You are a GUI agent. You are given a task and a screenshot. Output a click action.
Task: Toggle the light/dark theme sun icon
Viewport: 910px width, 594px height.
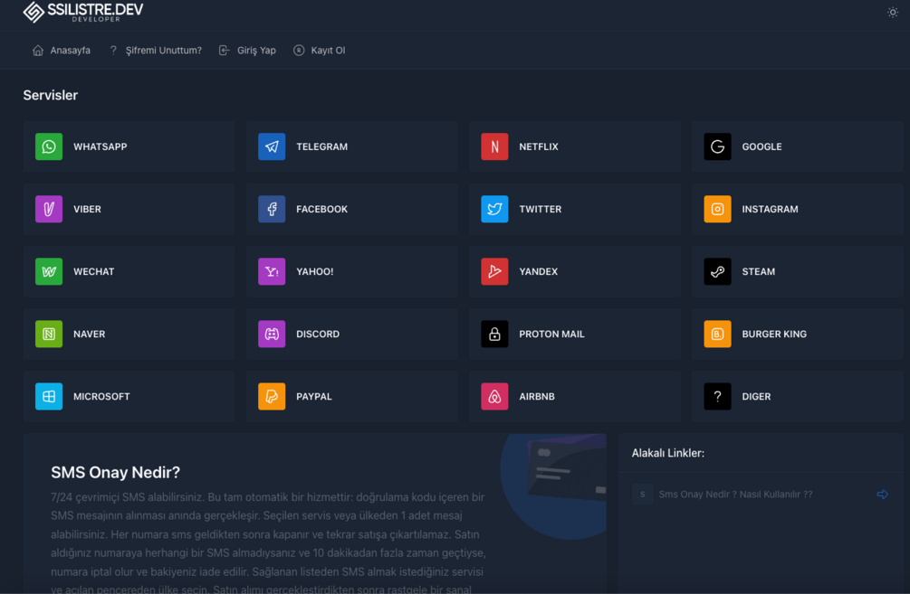click(893, 12)
